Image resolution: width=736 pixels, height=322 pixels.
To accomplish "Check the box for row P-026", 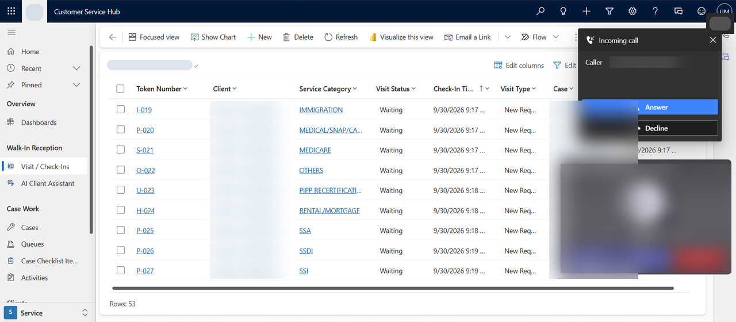I will pyautogui.click(x=120, y=250).
